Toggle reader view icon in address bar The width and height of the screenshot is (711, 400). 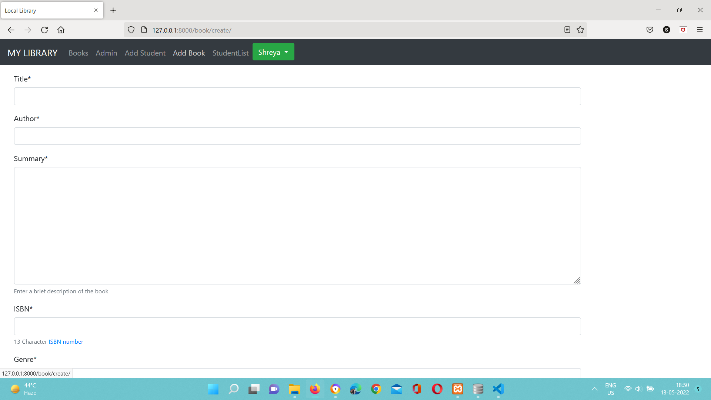click(567, 30)
